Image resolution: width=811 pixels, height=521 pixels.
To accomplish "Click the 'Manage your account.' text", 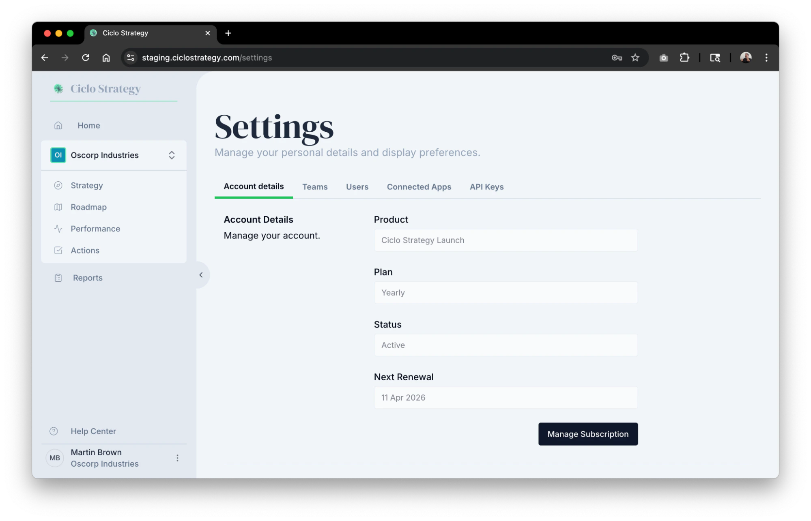I will [272, 236].
